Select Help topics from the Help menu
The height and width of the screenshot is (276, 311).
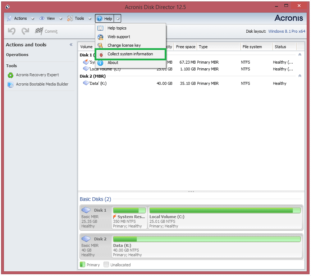coord(131,28)
